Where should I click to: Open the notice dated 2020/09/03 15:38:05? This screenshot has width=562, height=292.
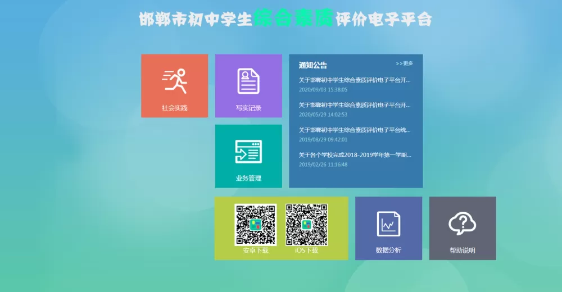coord(355,80)
